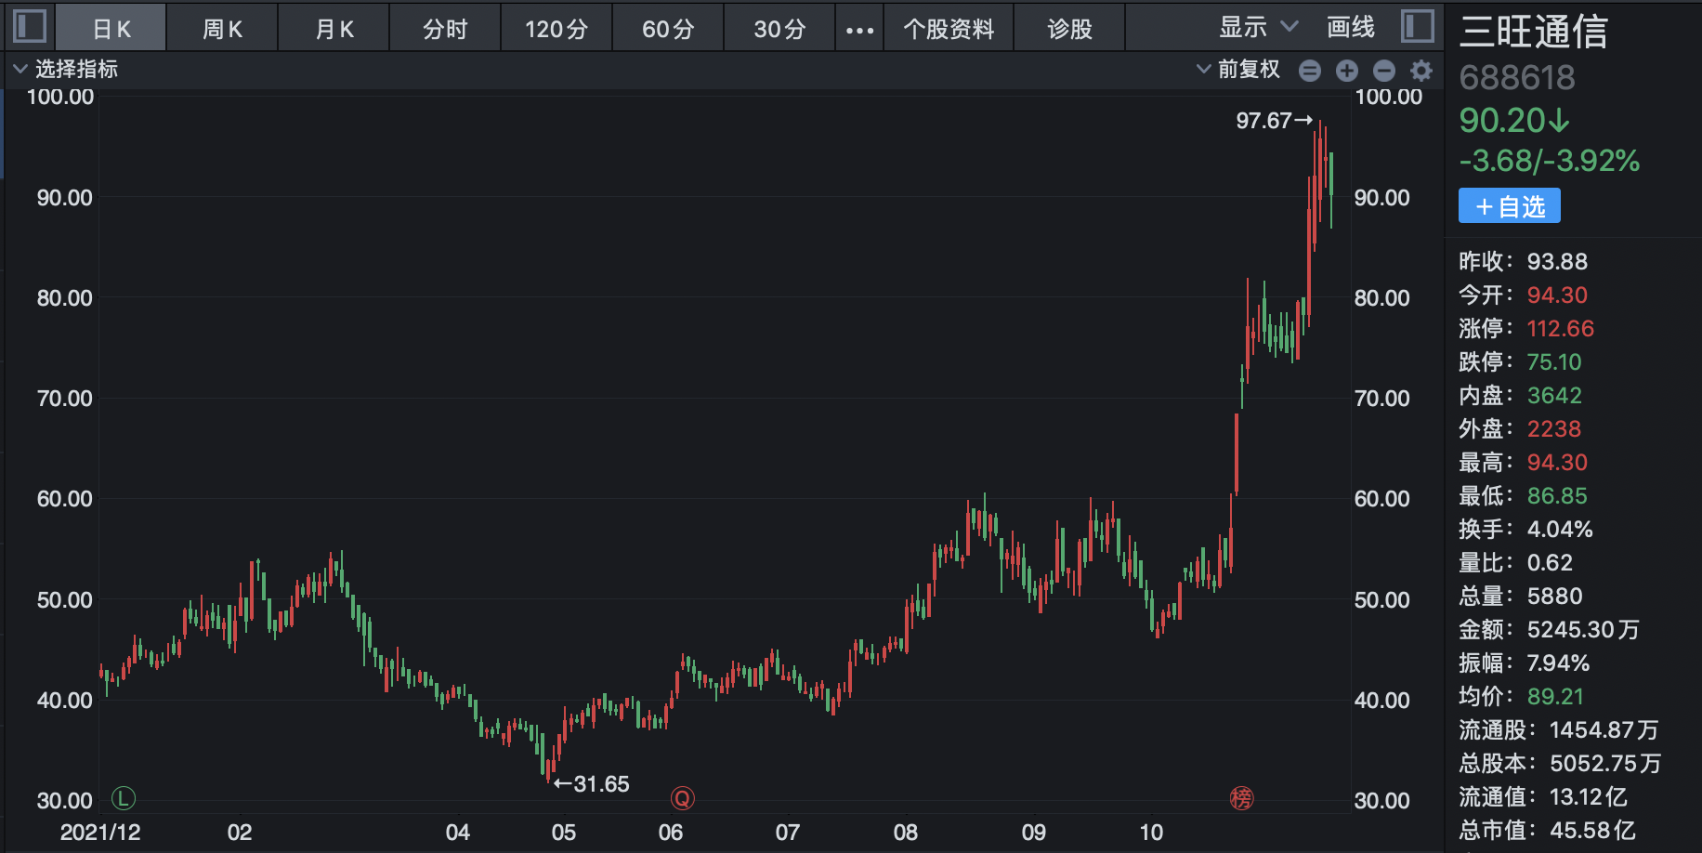Open the 前复权 adjustment dropdown
Screen dimensions: 1702x853
pyautogui.click(x=1238, y=70)
